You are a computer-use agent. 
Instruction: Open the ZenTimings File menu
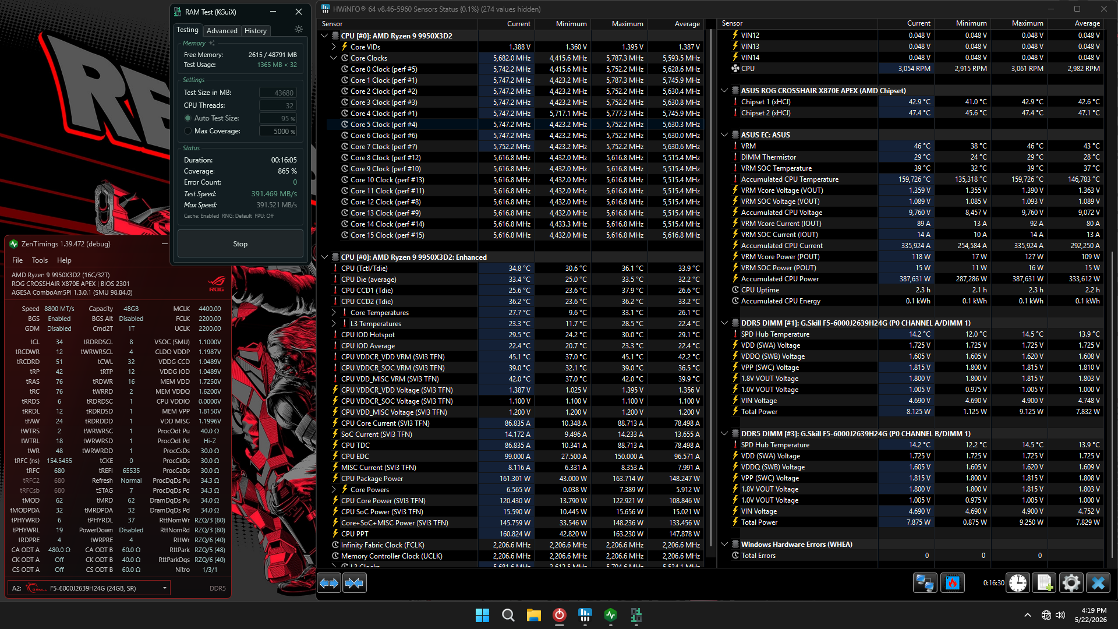click(17, 260)
